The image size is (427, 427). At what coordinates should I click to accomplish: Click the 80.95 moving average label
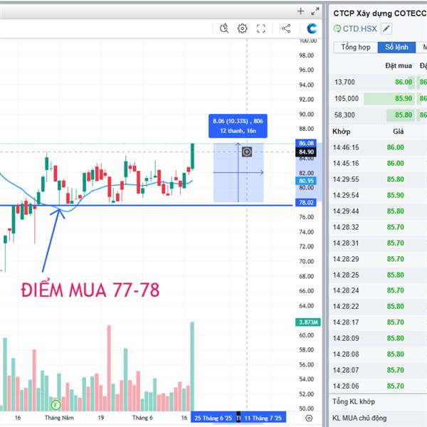coord(306,181)
